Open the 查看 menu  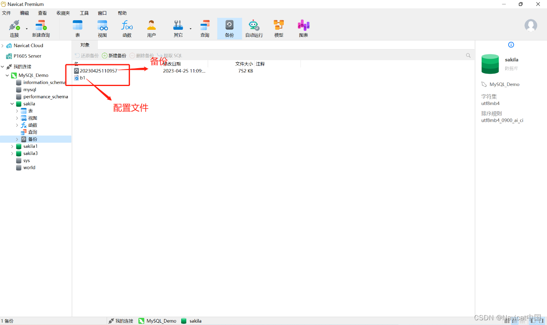[x=42, y=13]
